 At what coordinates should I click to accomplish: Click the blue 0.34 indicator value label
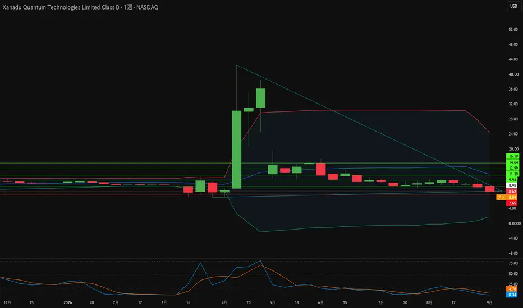pos(512,295)
